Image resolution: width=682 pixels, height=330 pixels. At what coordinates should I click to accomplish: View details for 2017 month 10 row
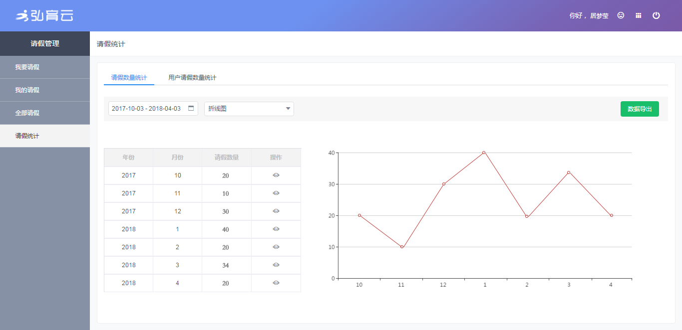[x=276, y=175]
